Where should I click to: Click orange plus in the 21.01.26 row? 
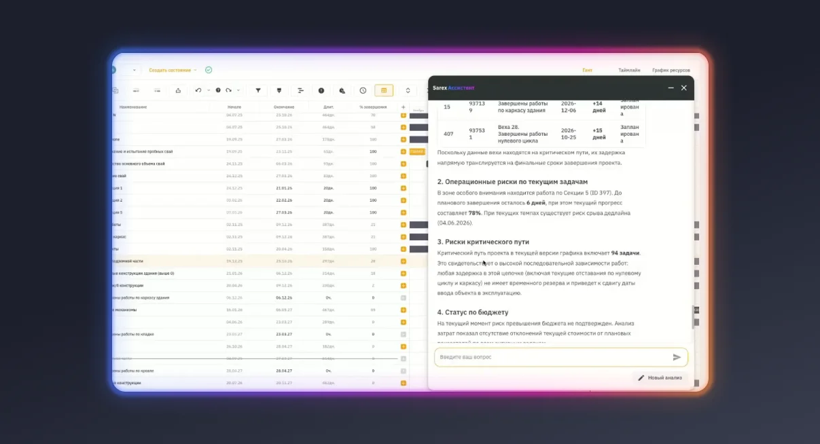click(403, 188)
